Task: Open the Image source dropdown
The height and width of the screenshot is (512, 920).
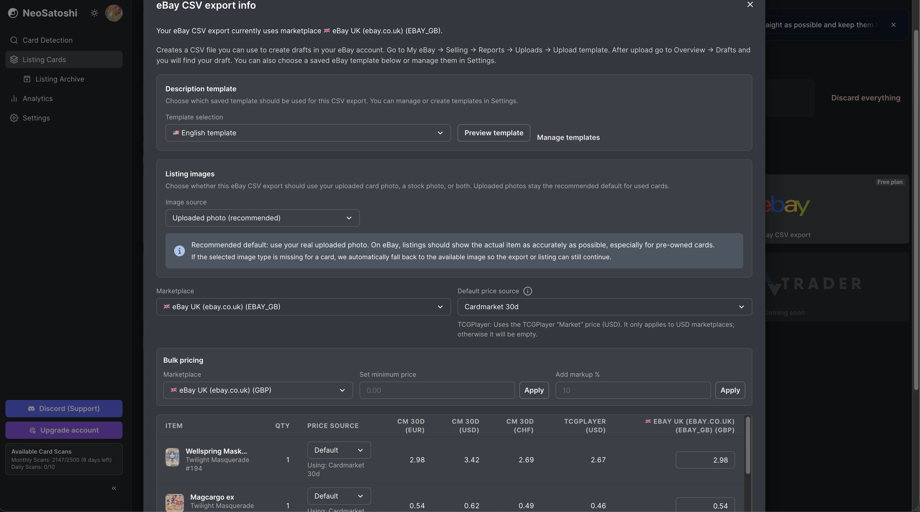Action: click(x=262, y=218)
